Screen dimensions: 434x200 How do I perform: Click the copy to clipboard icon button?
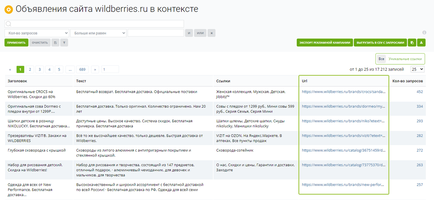click(x=412, y=43)
